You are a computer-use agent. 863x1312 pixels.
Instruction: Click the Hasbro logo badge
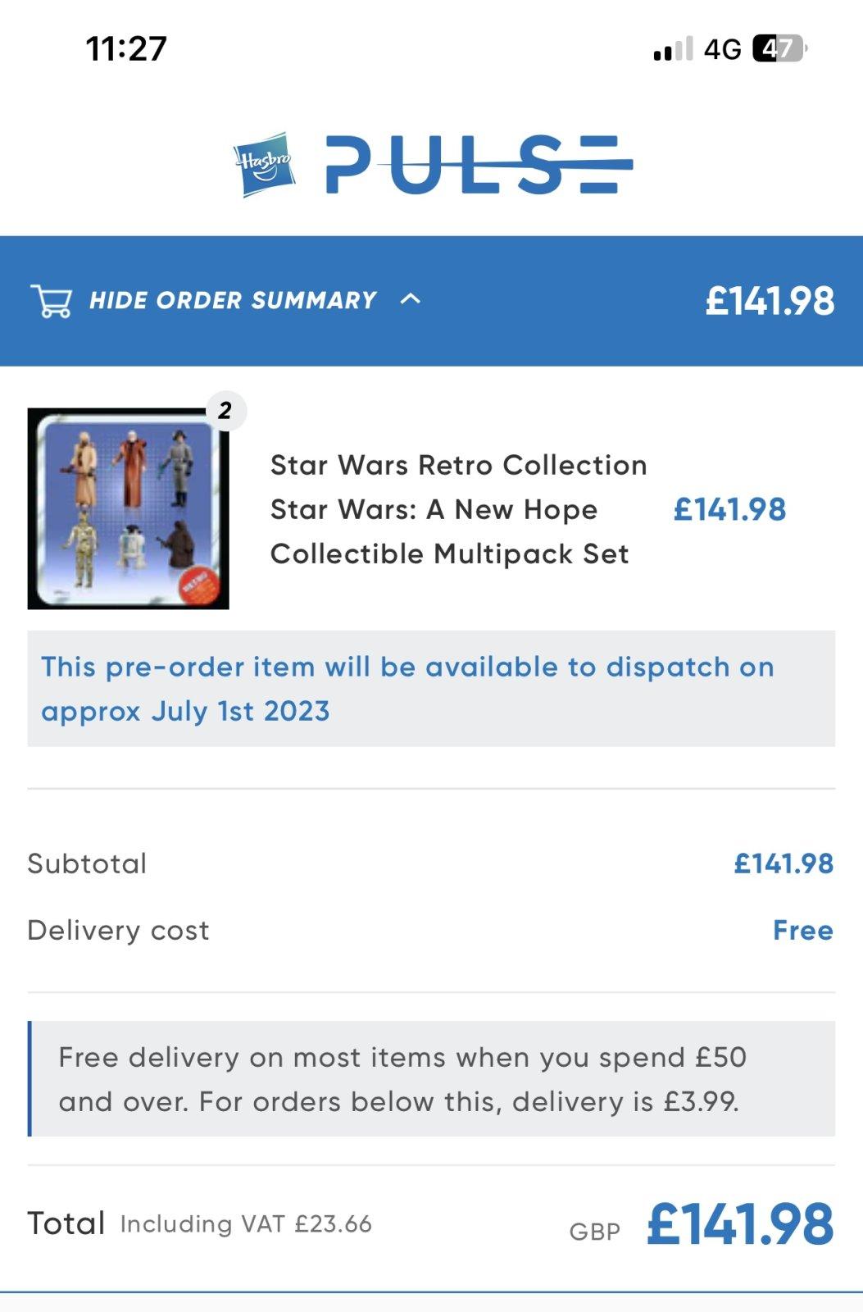coord(264,164)
